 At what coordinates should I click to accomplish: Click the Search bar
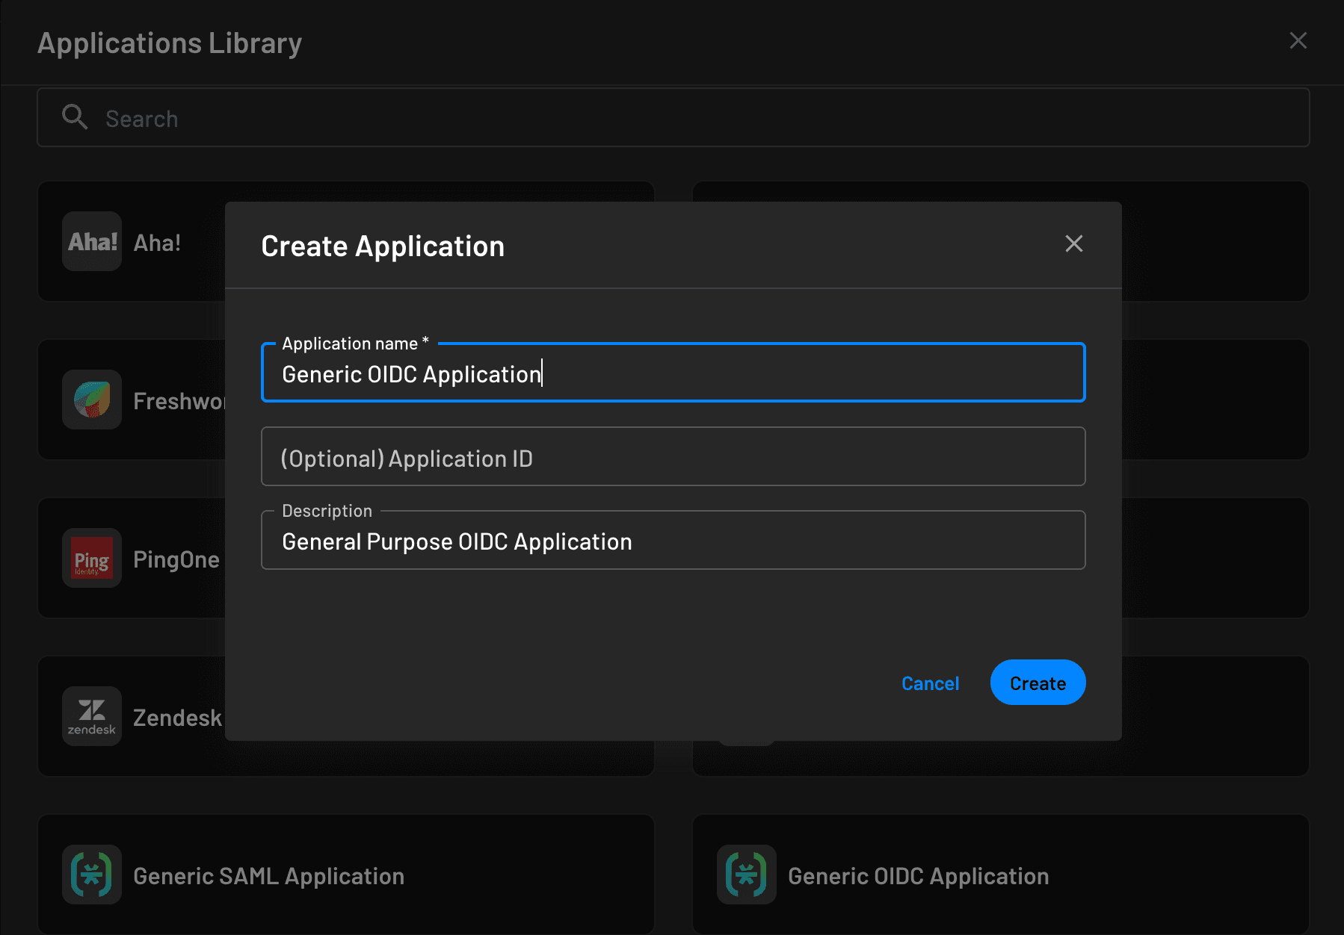click(523, 117)
